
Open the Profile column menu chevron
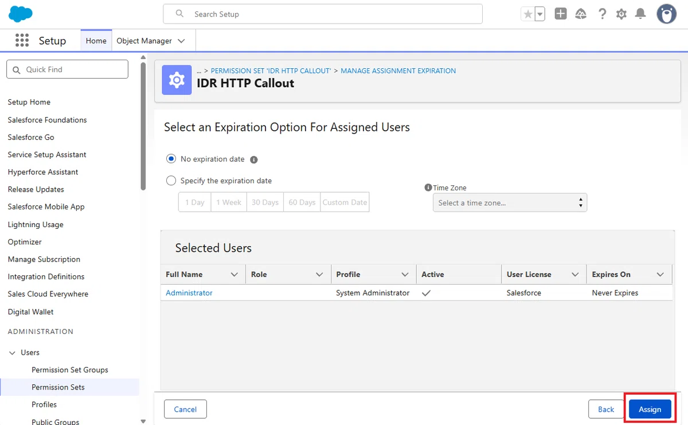click(x=405, y=275)
